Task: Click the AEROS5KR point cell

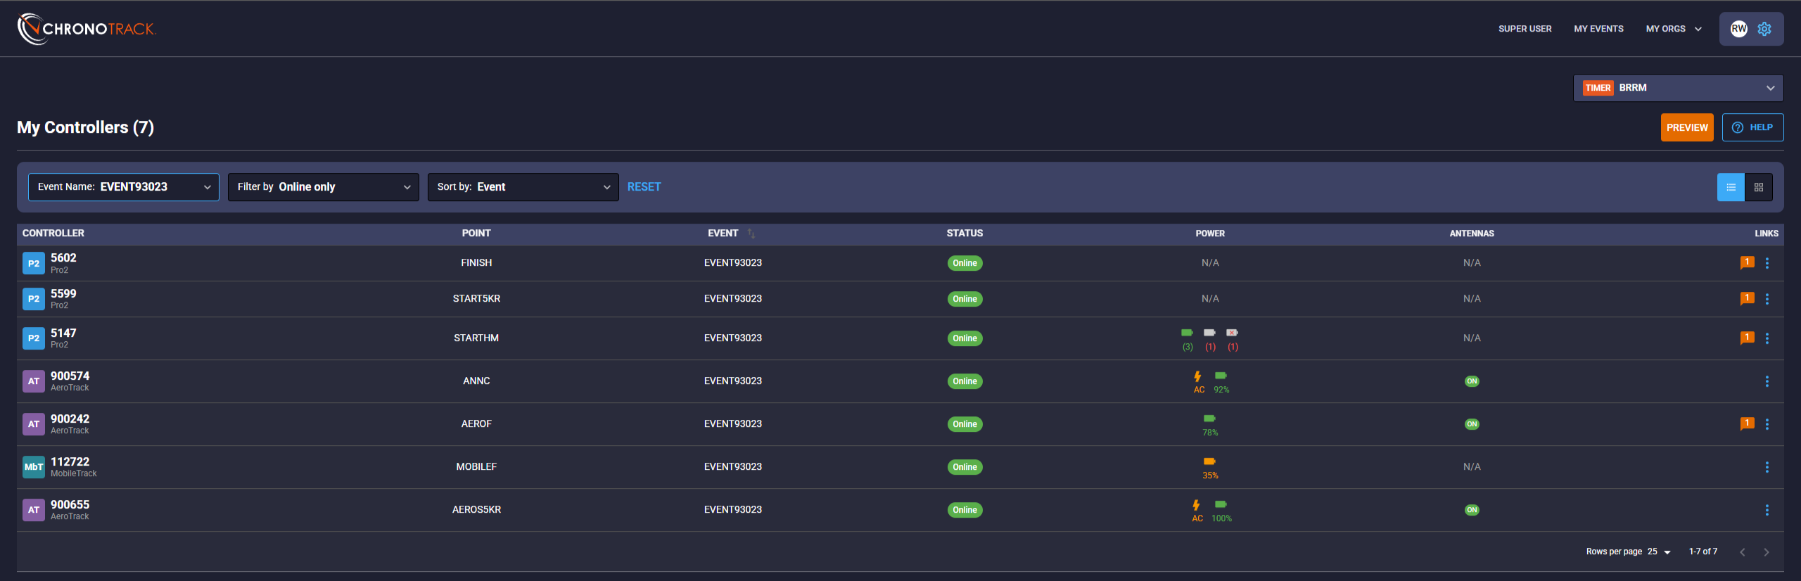Action: 476,510
